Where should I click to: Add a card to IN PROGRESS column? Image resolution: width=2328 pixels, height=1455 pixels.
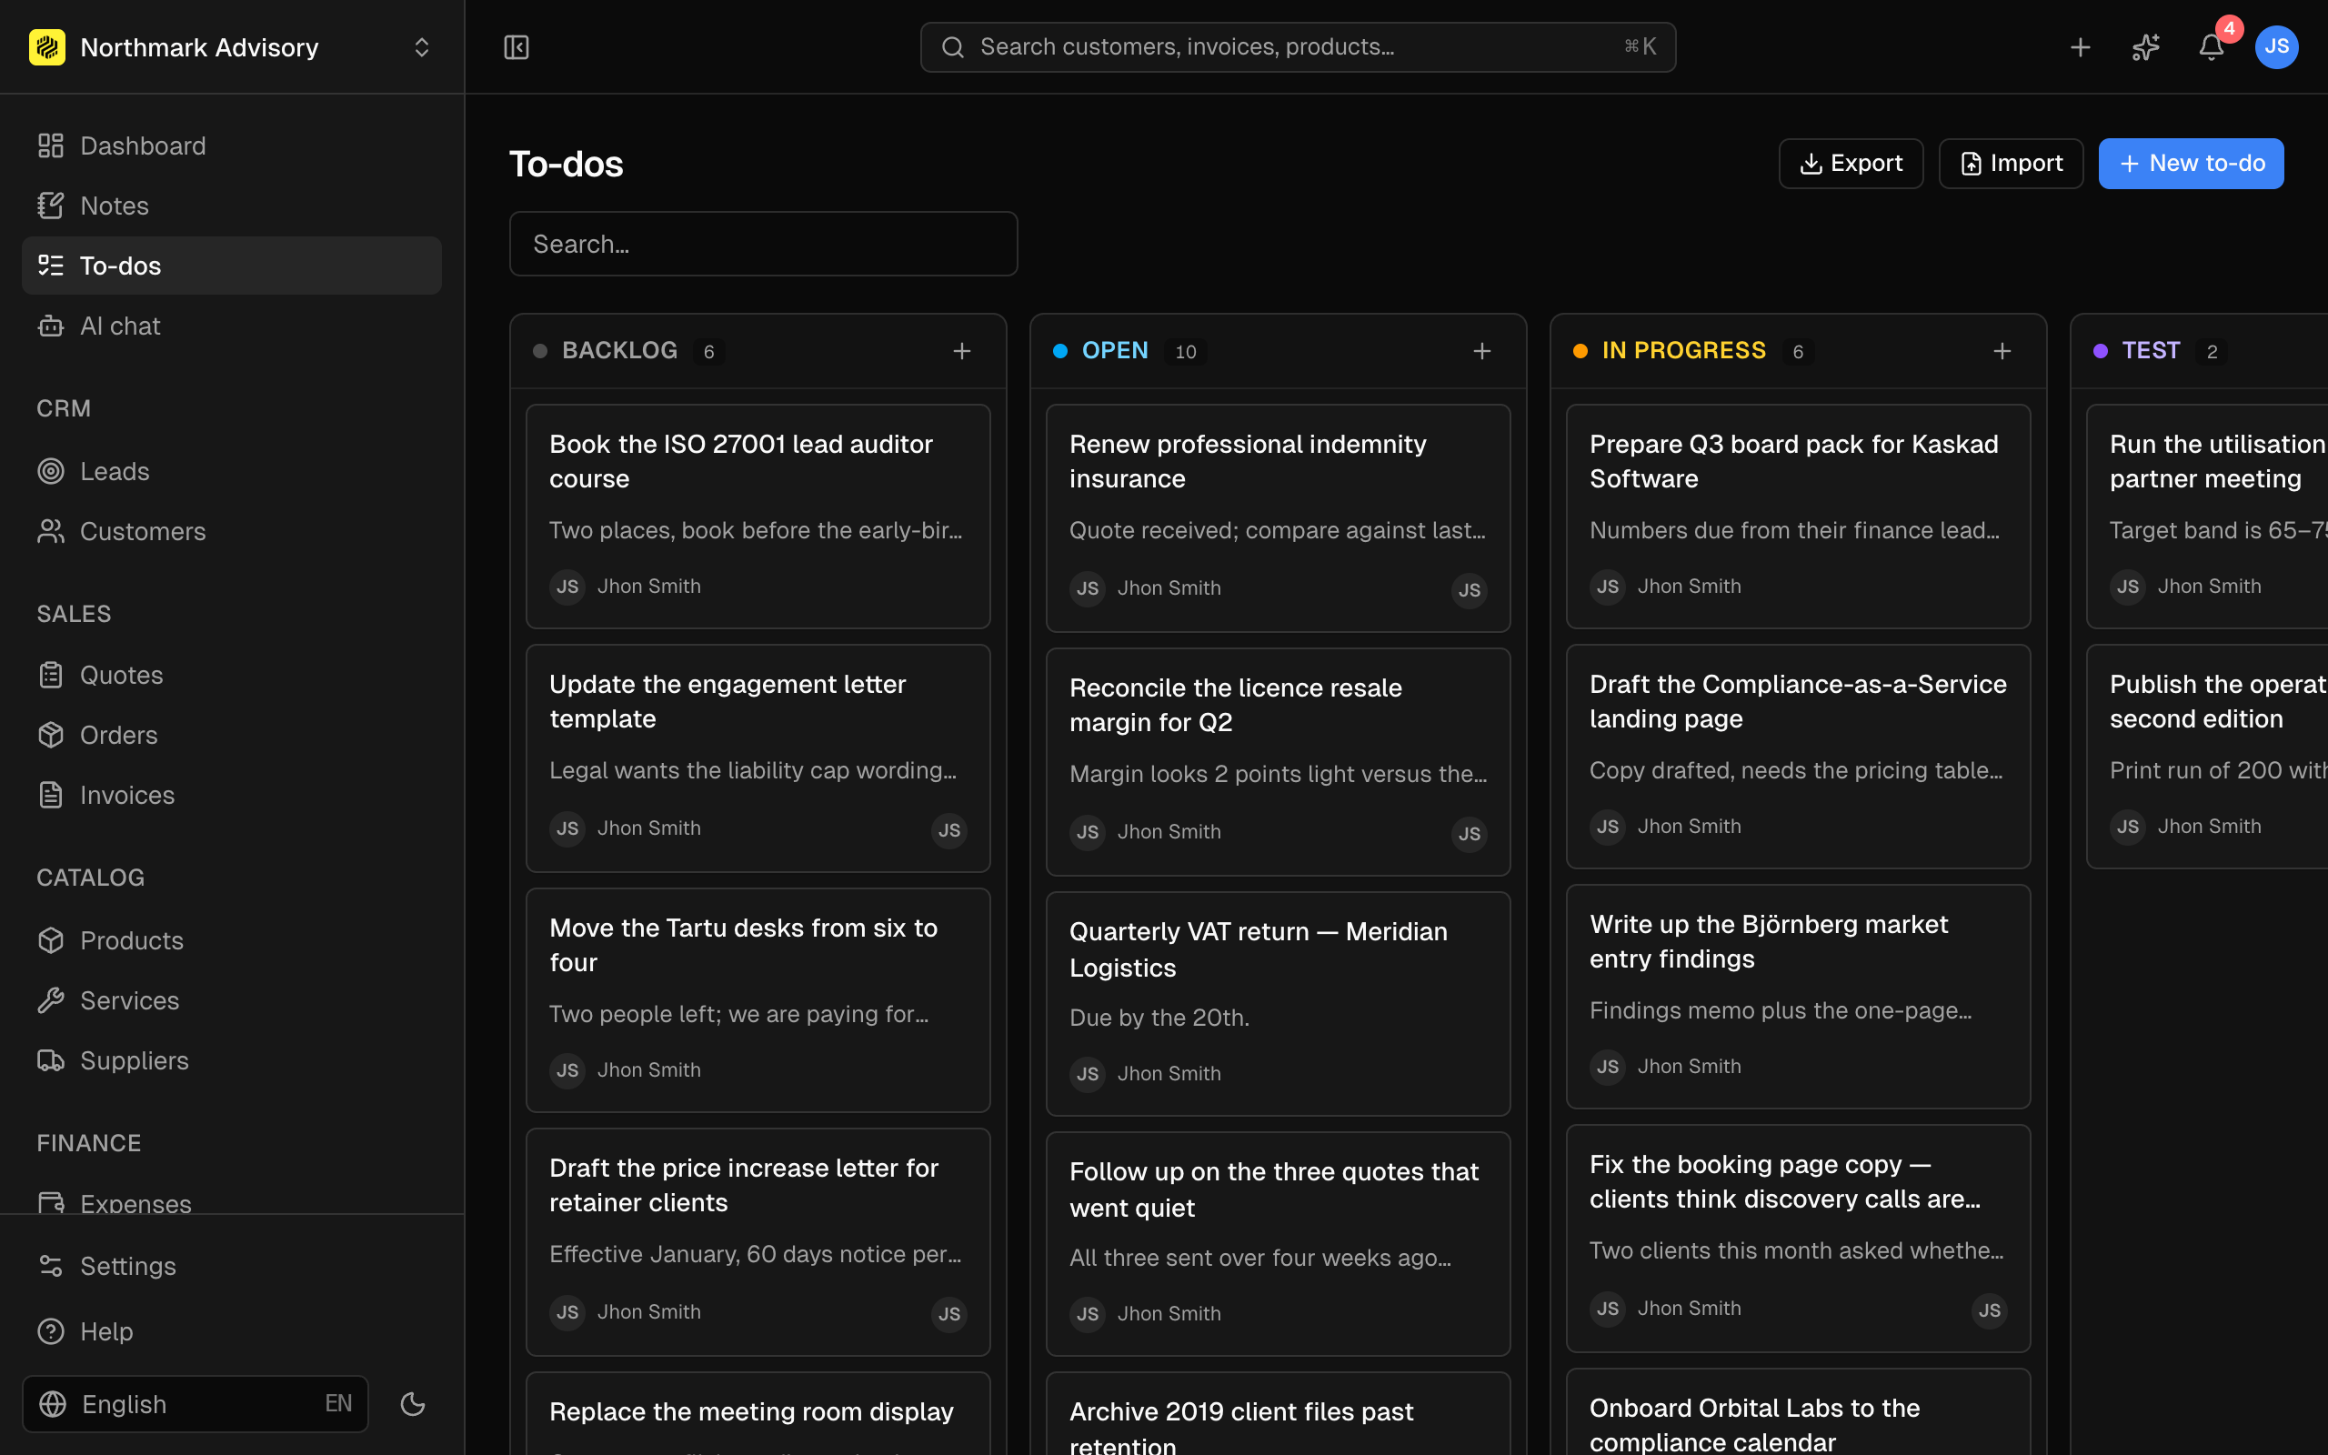[x=2002, y=351]
